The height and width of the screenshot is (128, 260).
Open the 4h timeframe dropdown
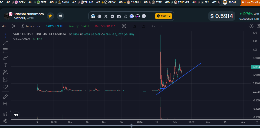[x=4, y=26]
